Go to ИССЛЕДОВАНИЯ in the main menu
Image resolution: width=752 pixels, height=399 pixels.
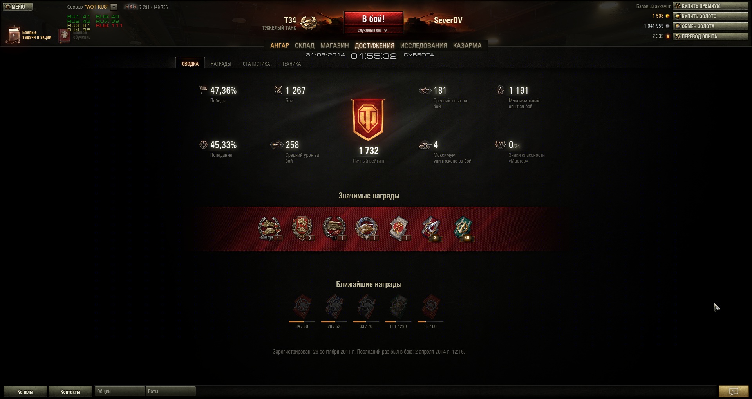click(423, 45)
